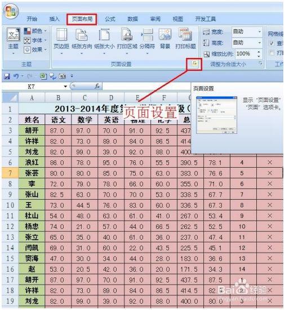Increase 缩放比例 scale with up arrow
Image resolution: width=285 pixels, height=310 pixels.
click(259, 52)
